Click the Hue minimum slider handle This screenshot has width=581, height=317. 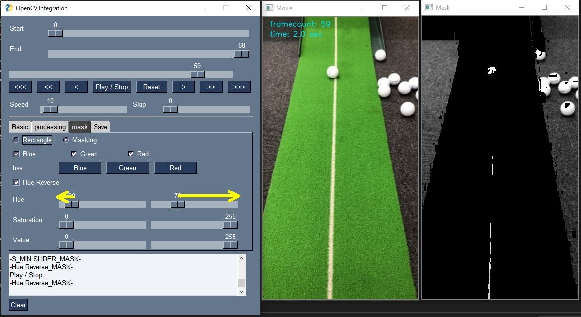pyautogui.click(x=72, y=204)
